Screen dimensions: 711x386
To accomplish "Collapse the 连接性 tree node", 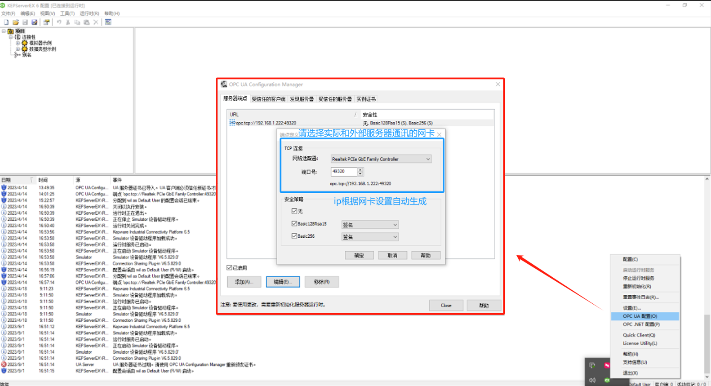I will 11,37.
